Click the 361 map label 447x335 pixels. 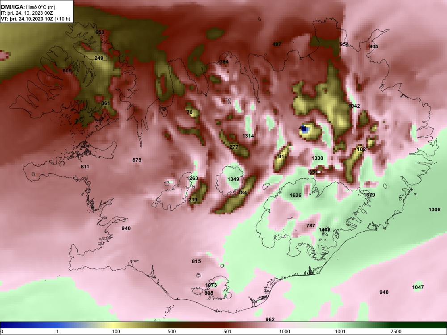(105, 103)
